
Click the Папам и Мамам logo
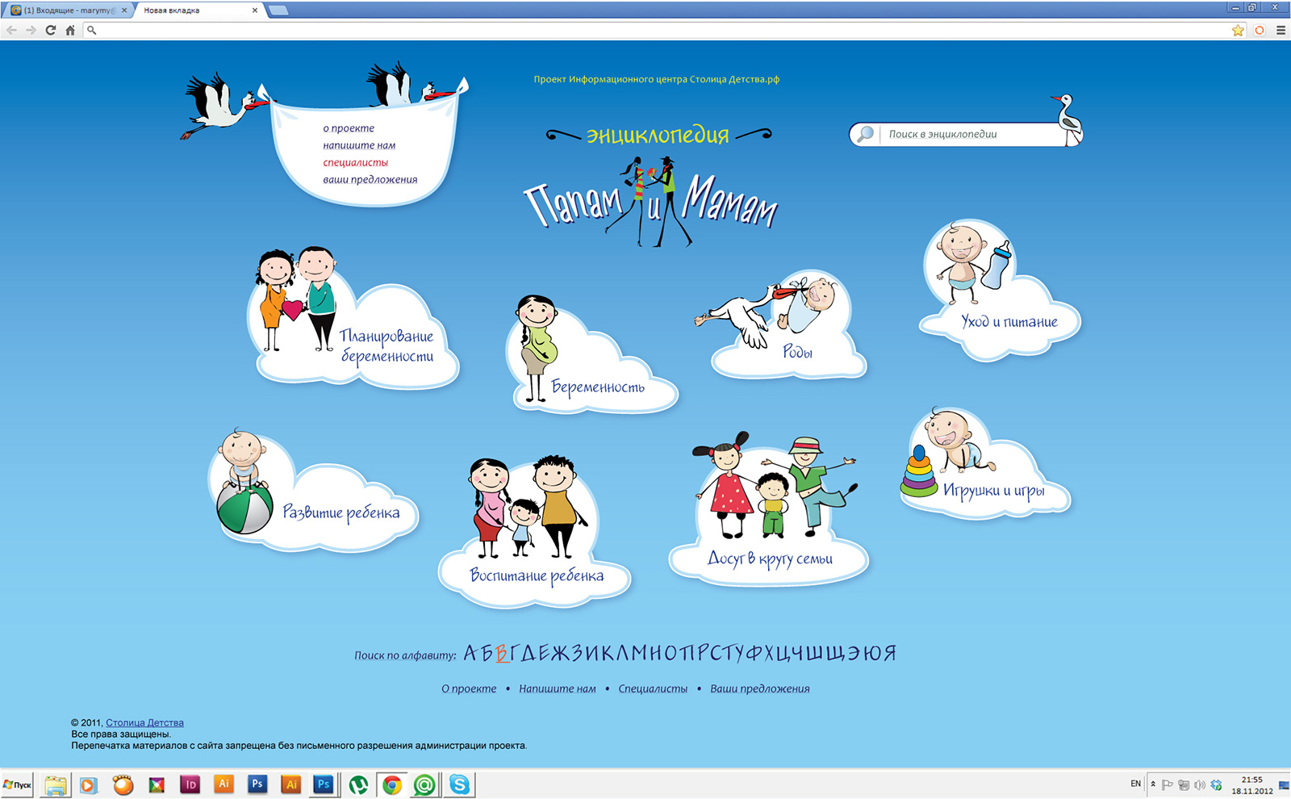click(x=651, y=200)
